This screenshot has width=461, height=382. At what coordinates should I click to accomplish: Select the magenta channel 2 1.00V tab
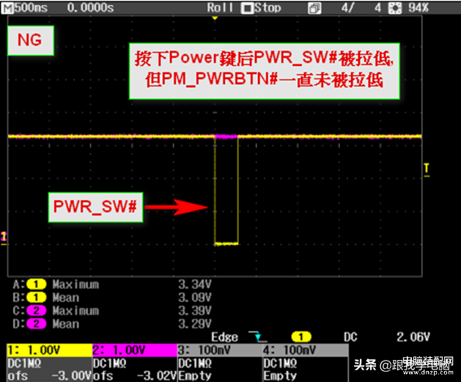135,350
